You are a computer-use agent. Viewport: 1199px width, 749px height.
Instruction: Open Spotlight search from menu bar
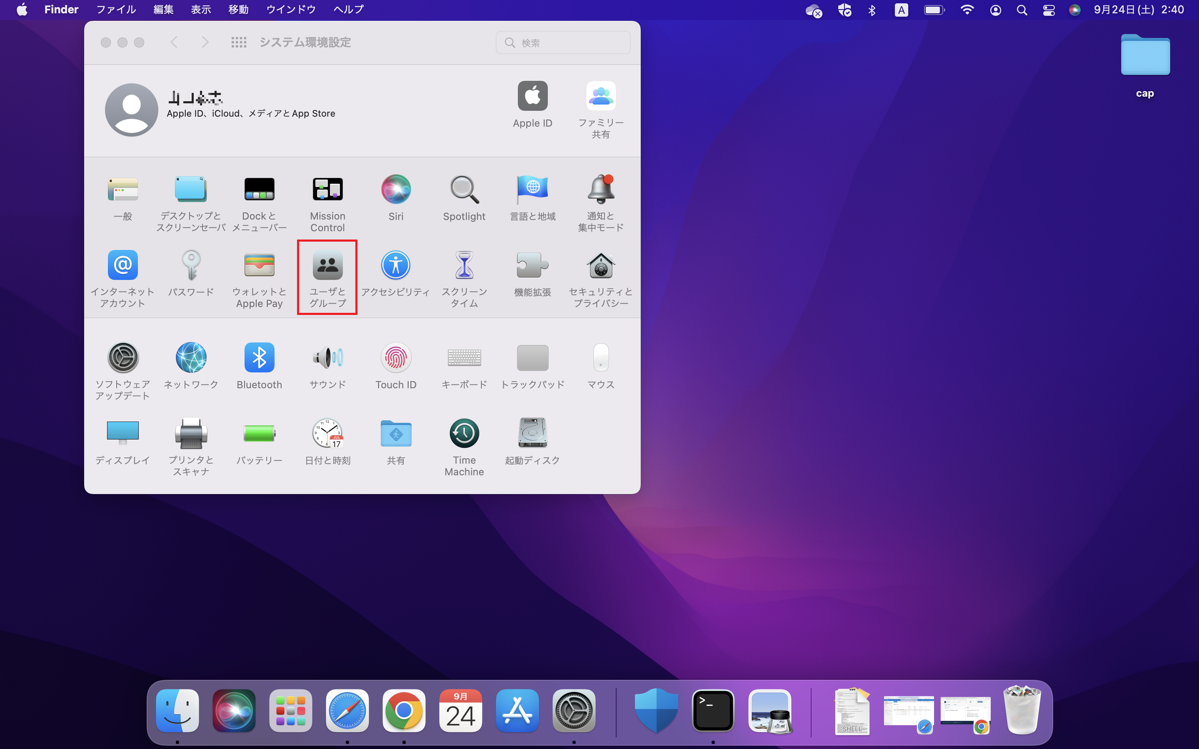coord(1022,10)
